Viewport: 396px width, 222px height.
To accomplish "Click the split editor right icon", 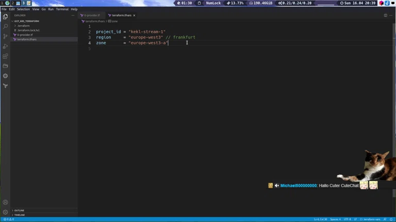I will [x=385, y=15].
